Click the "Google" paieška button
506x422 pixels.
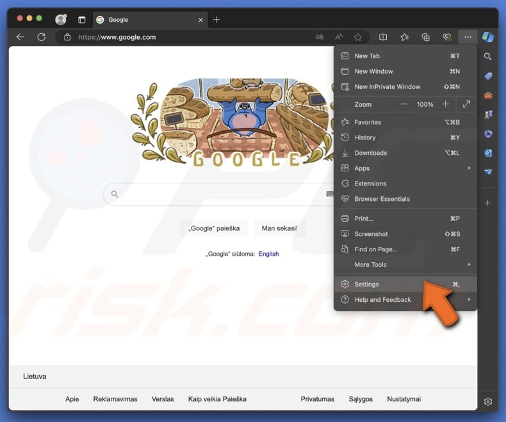coord(214,228)
